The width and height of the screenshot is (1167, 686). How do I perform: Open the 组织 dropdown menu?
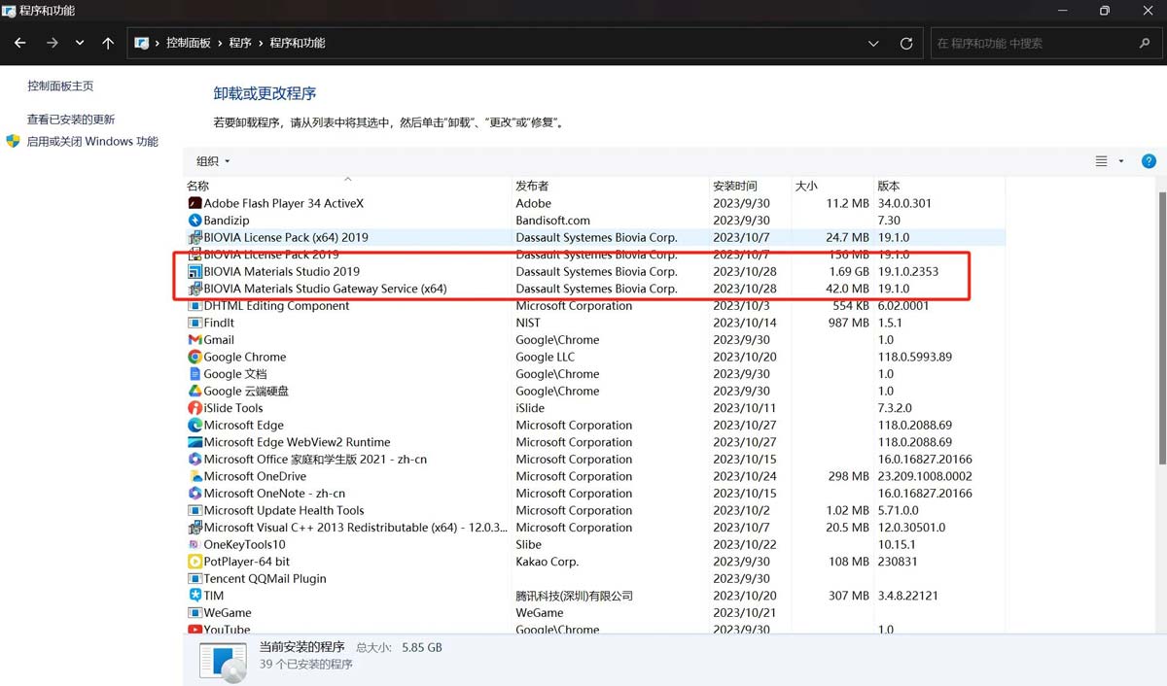[x=213, y=161]
